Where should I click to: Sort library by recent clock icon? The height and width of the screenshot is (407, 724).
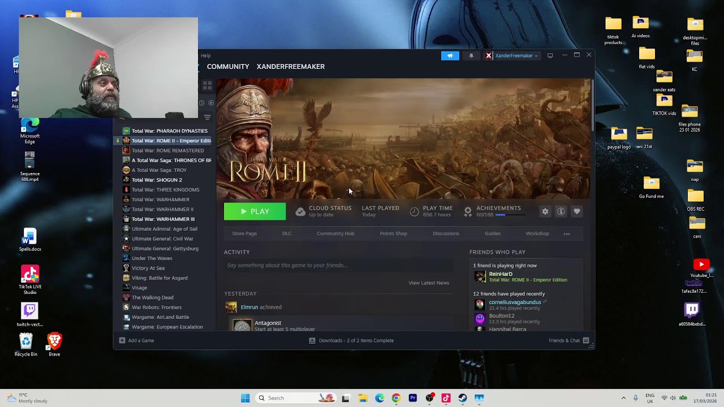[201, 103]
